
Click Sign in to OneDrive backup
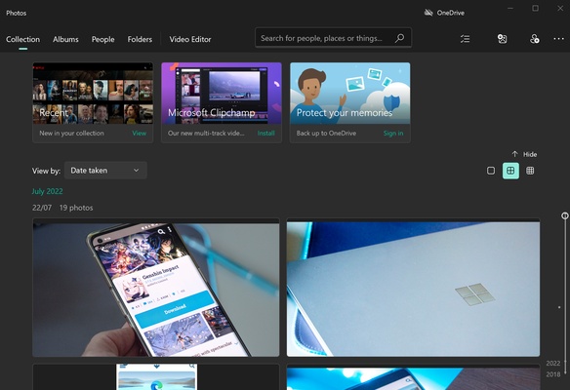393,134
